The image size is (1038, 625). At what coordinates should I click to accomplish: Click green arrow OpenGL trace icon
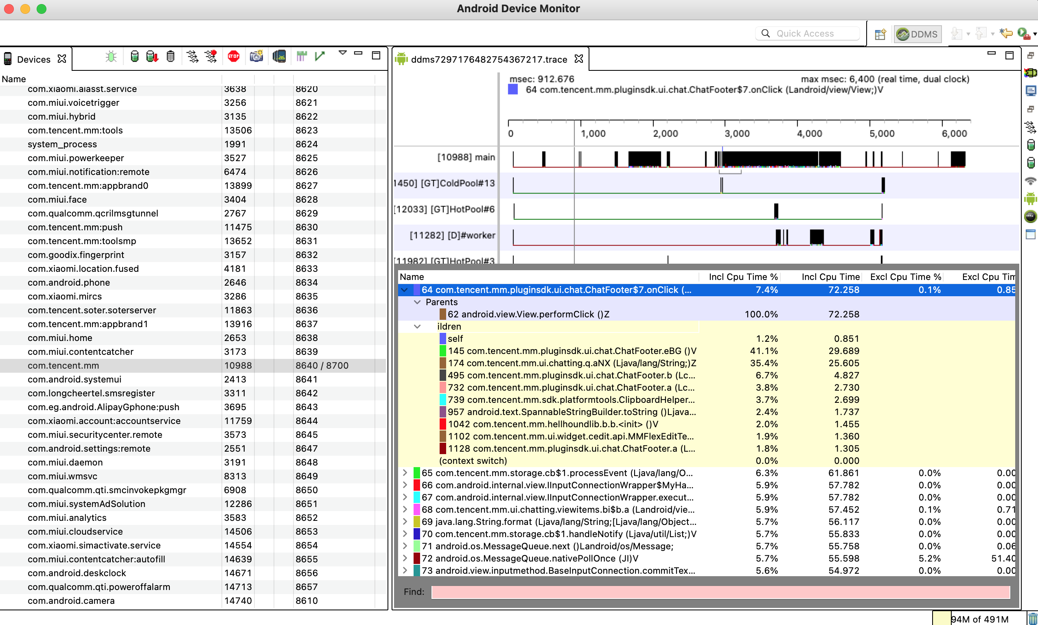(320, 57)
